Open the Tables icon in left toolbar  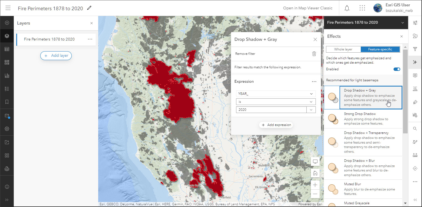coord(7,49)
